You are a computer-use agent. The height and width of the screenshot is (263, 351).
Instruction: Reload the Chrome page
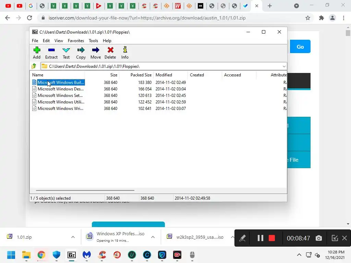[29, 18]
